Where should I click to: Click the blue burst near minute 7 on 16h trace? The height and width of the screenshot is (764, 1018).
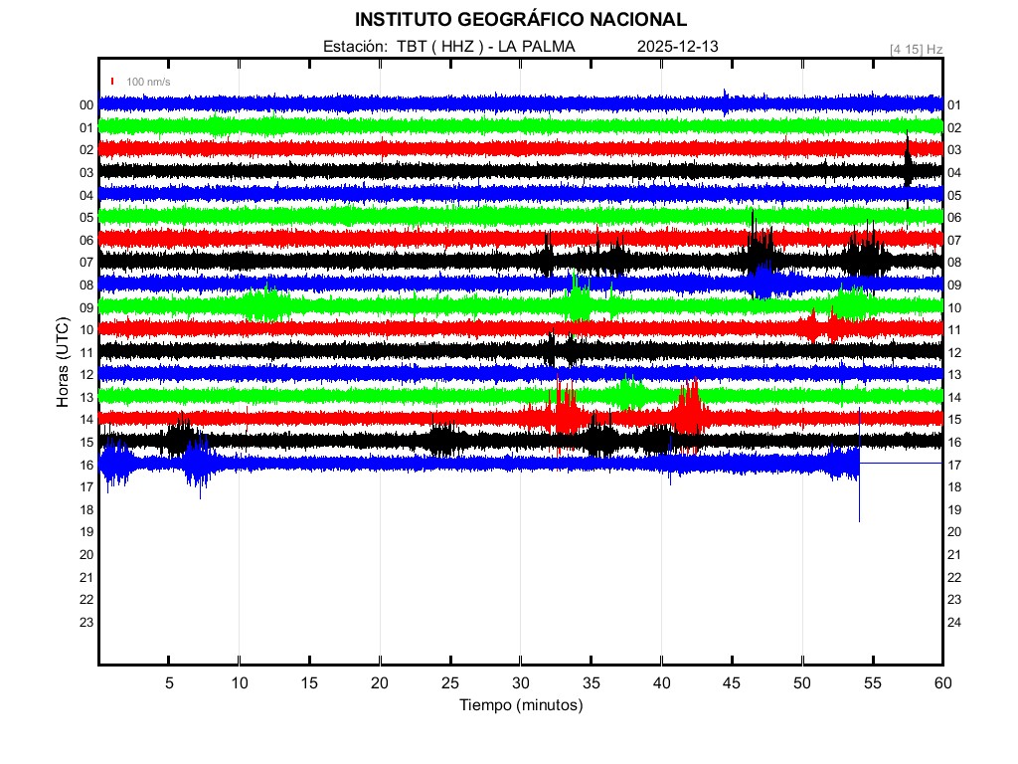point(198,466)
